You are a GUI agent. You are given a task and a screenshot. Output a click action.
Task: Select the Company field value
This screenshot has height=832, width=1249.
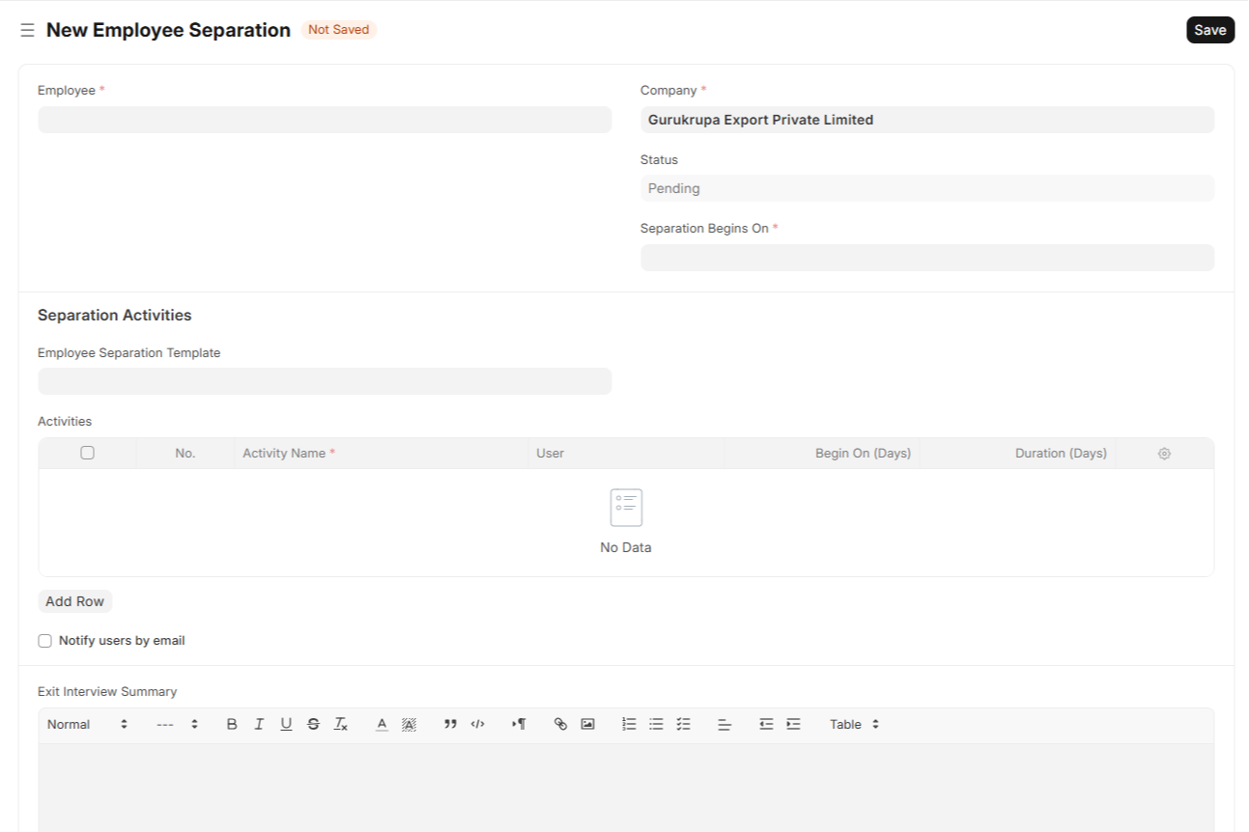point(927,120)
